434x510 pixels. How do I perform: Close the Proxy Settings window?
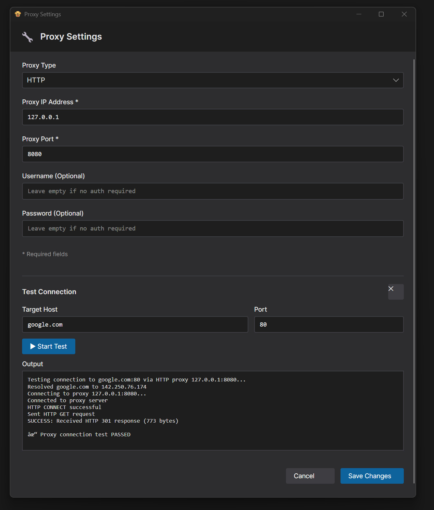coord(404,14)
